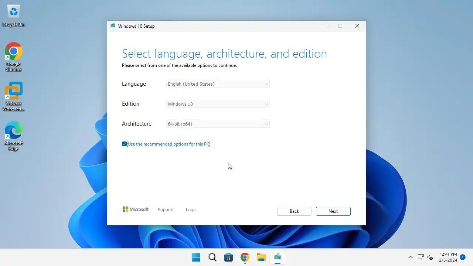The image size is (473, 266).
Task: Select Windows 10 Setup taskbar icon
Action: (x=278, y=257)
